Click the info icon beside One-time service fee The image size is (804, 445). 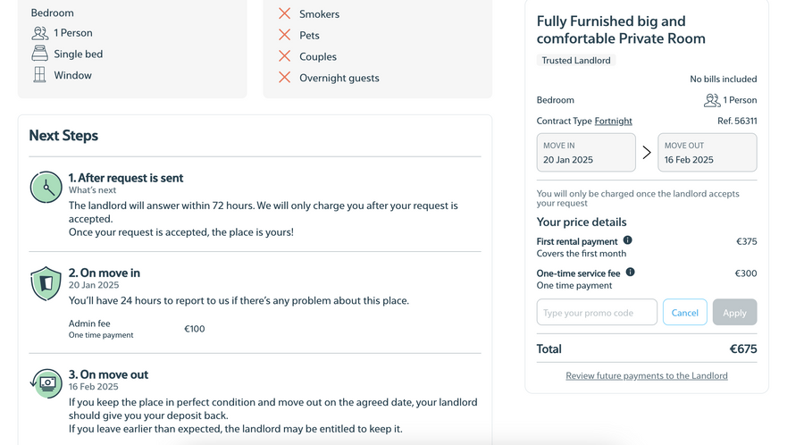(630, 273)
